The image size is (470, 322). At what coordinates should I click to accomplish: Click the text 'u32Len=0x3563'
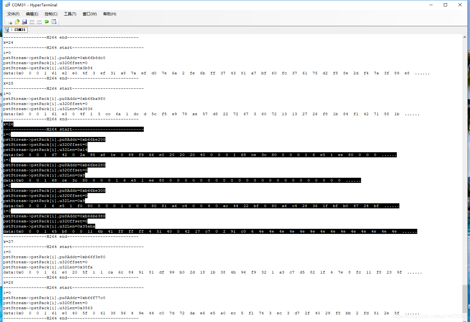76,308
